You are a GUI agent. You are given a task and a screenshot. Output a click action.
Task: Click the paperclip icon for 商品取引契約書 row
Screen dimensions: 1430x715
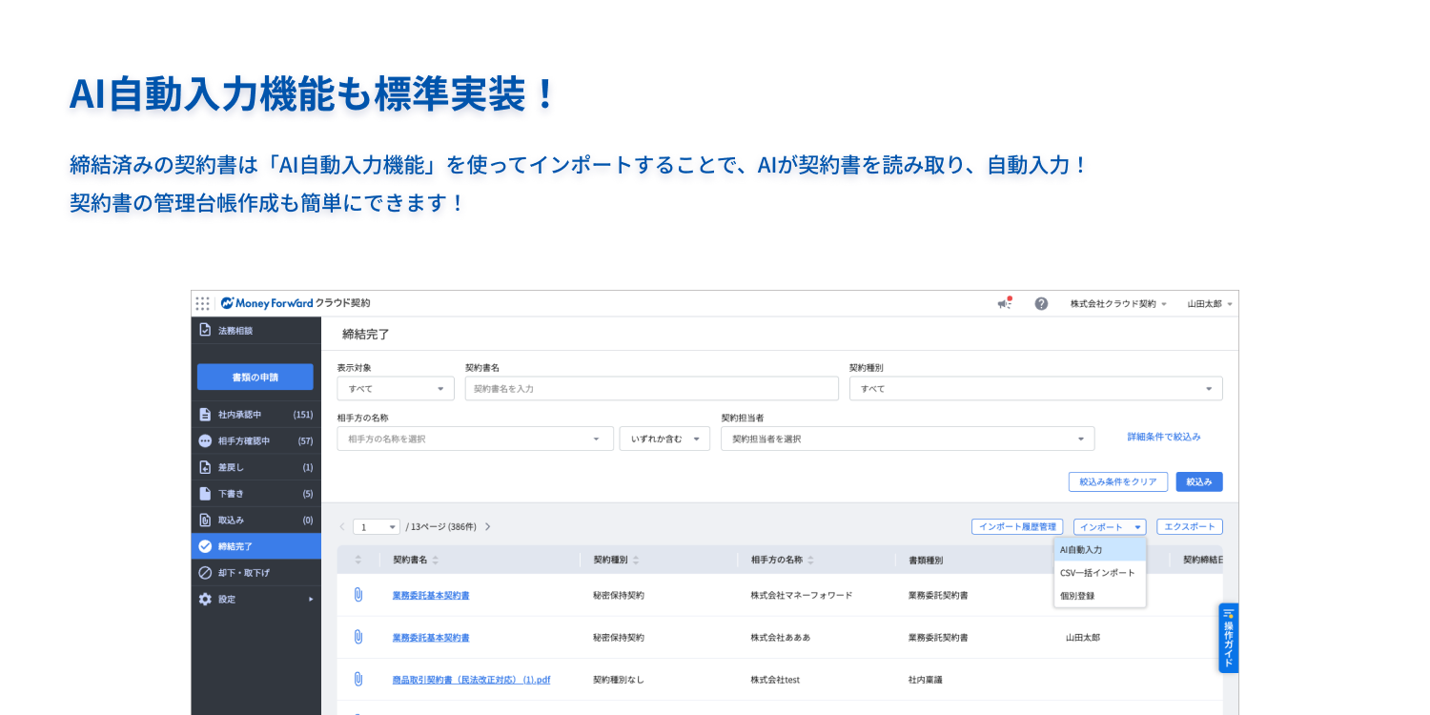[x=357, y=680]
